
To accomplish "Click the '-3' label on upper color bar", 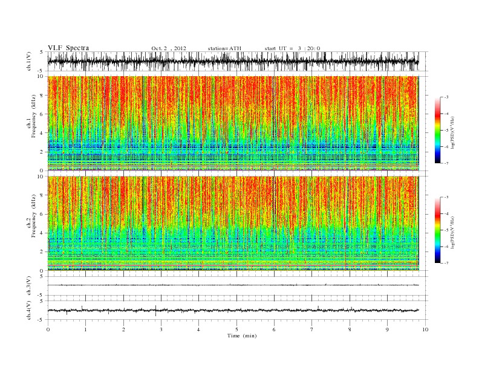I will coord(446,97).
